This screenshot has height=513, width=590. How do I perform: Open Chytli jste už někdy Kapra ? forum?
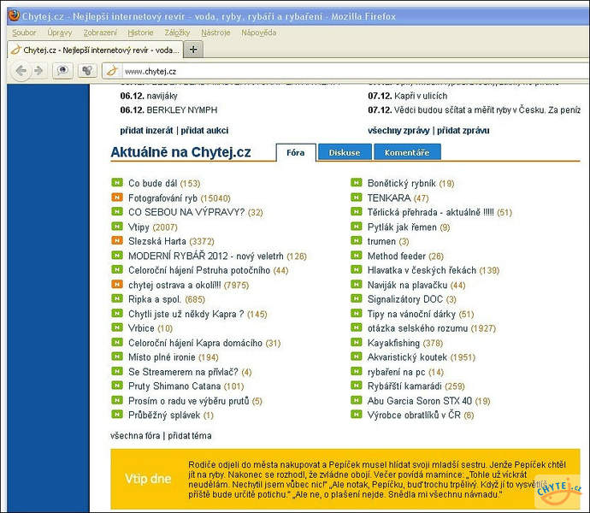[x=186, y=314]
